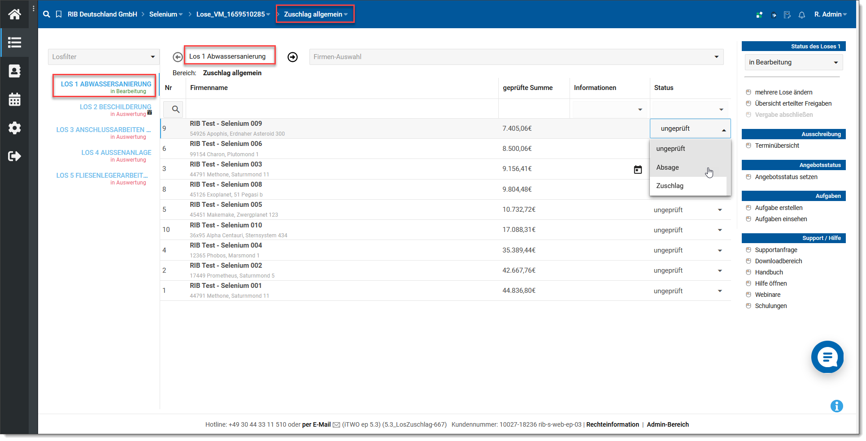Open the calendar sidebar icon
The width and height of the screenshot is (866, 441).
click(14, 99)
